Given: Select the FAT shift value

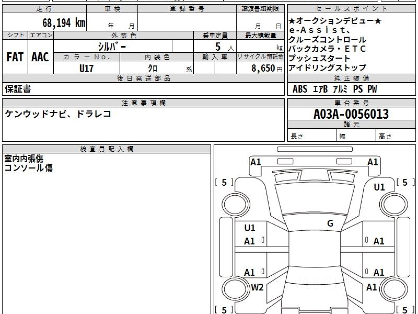Looking at the screenshot, I should click(x=15, y=57).
